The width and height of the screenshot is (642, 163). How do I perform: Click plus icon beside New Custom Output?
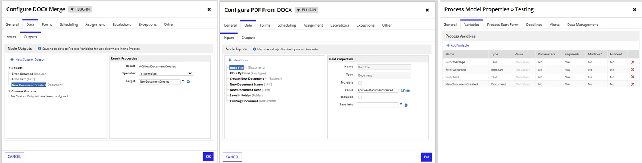click(12, 60)
